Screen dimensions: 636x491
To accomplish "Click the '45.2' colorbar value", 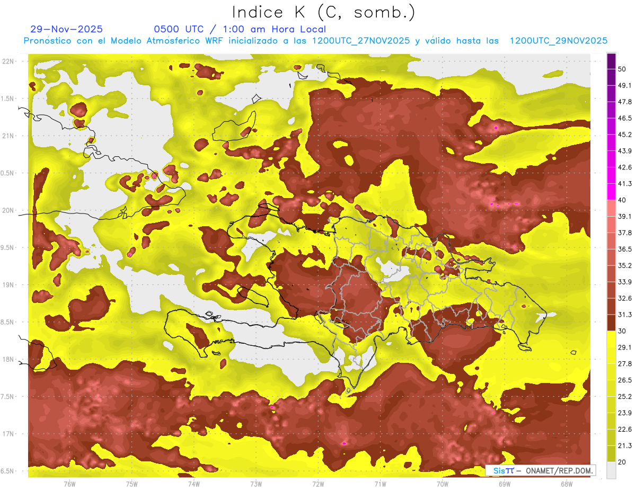I will pos(625,135).
